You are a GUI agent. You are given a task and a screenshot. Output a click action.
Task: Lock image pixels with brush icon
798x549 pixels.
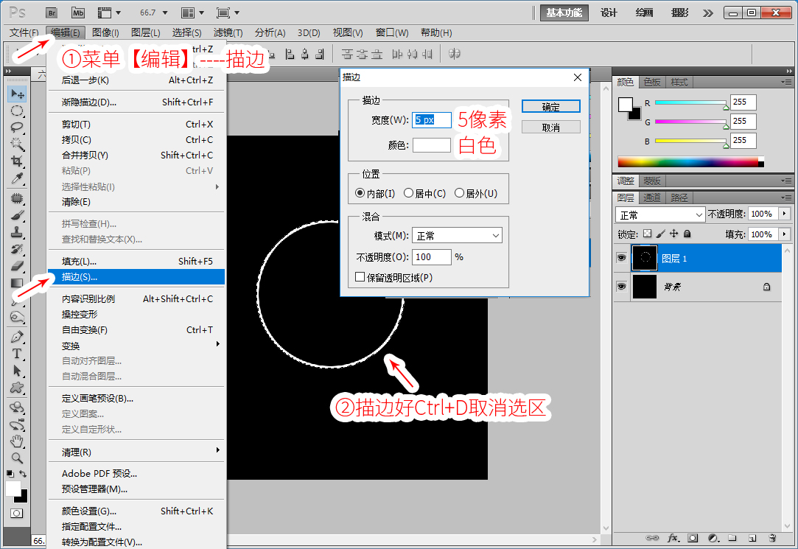[x=661, y=234]
